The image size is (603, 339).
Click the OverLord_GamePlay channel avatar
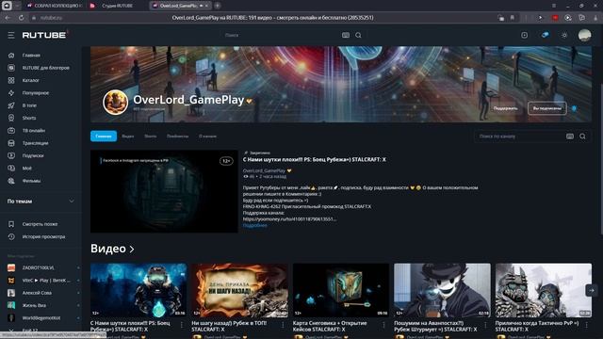(115, 103)
